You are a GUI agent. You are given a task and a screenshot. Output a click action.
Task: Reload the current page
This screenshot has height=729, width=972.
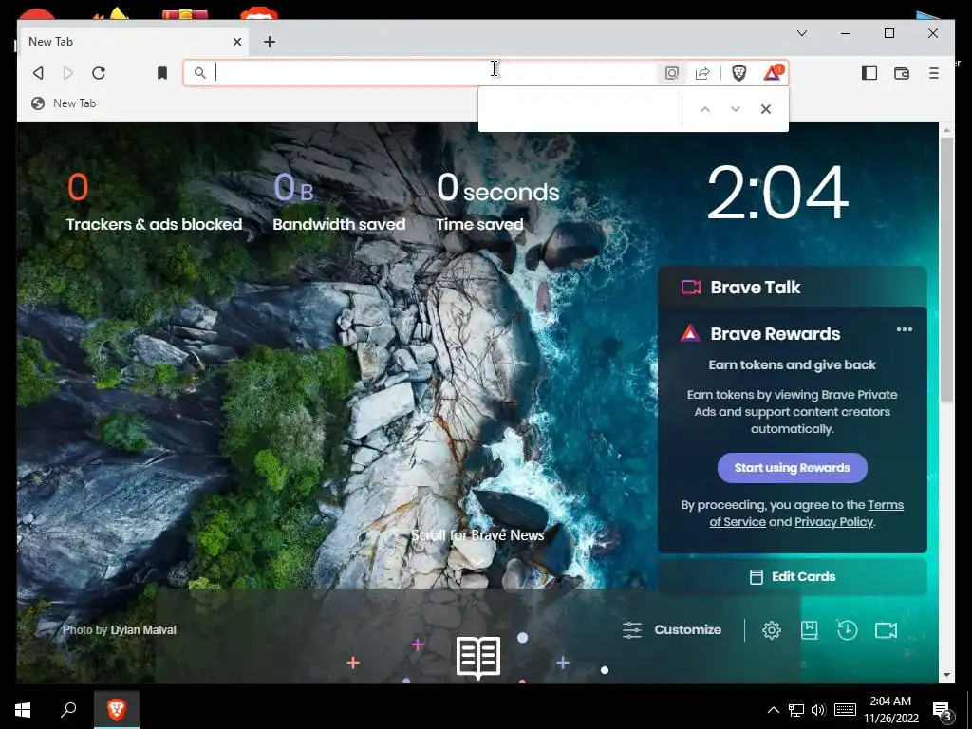coord(99,73)
